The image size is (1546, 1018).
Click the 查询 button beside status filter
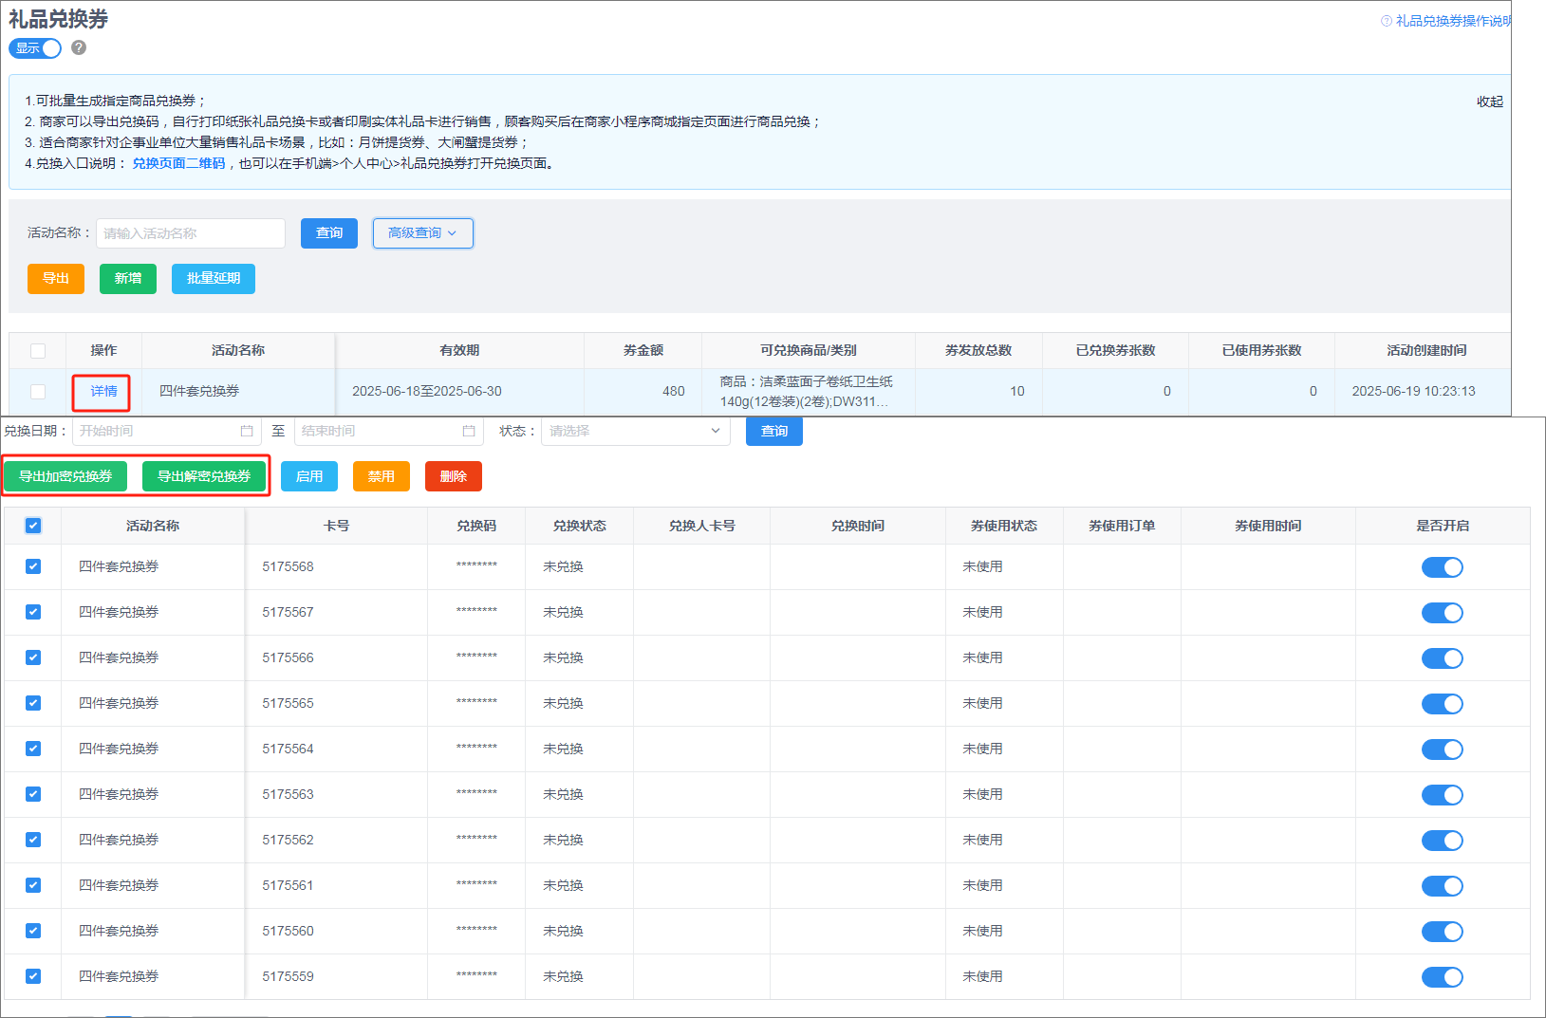(774, 431)
